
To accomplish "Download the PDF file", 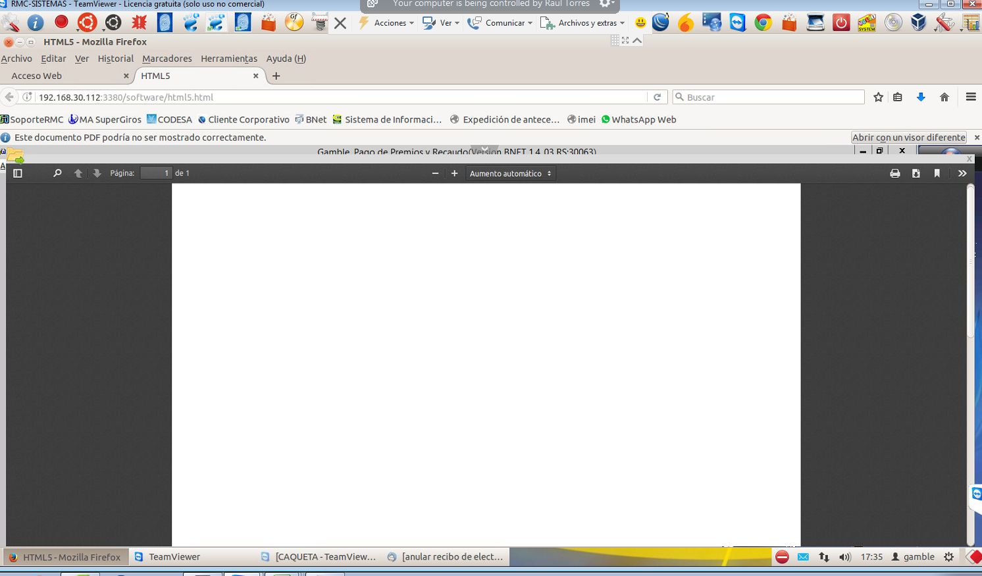I will coord(916,173).
